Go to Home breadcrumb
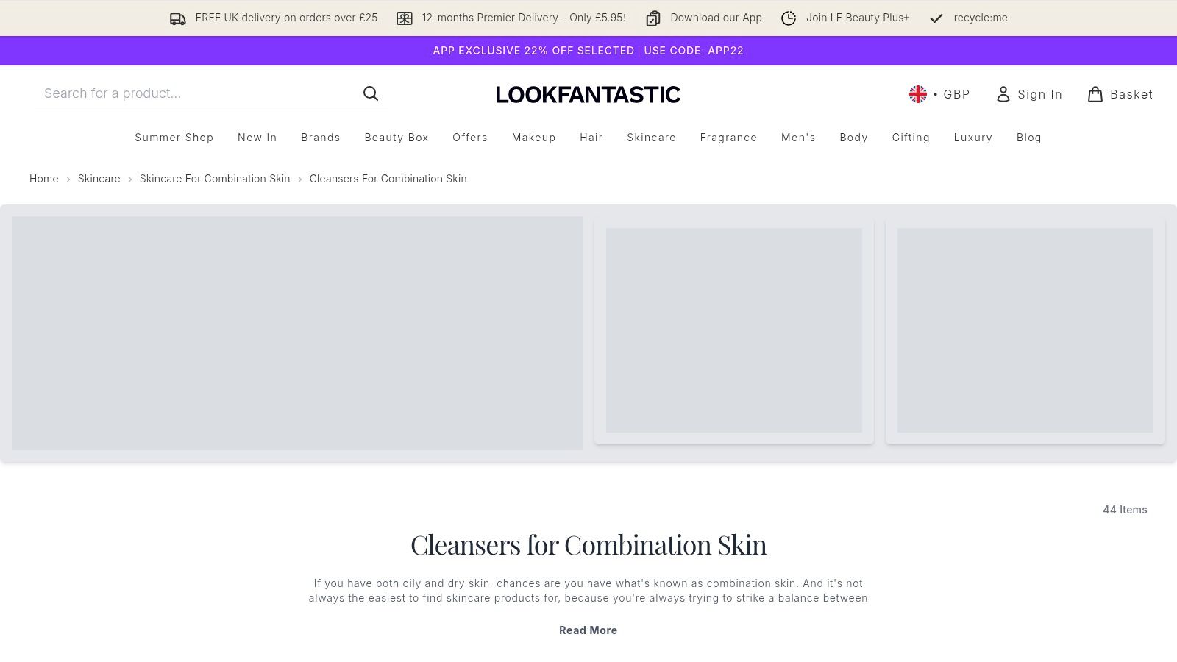Screen dimensions: 1177x662 pos(44,179)
